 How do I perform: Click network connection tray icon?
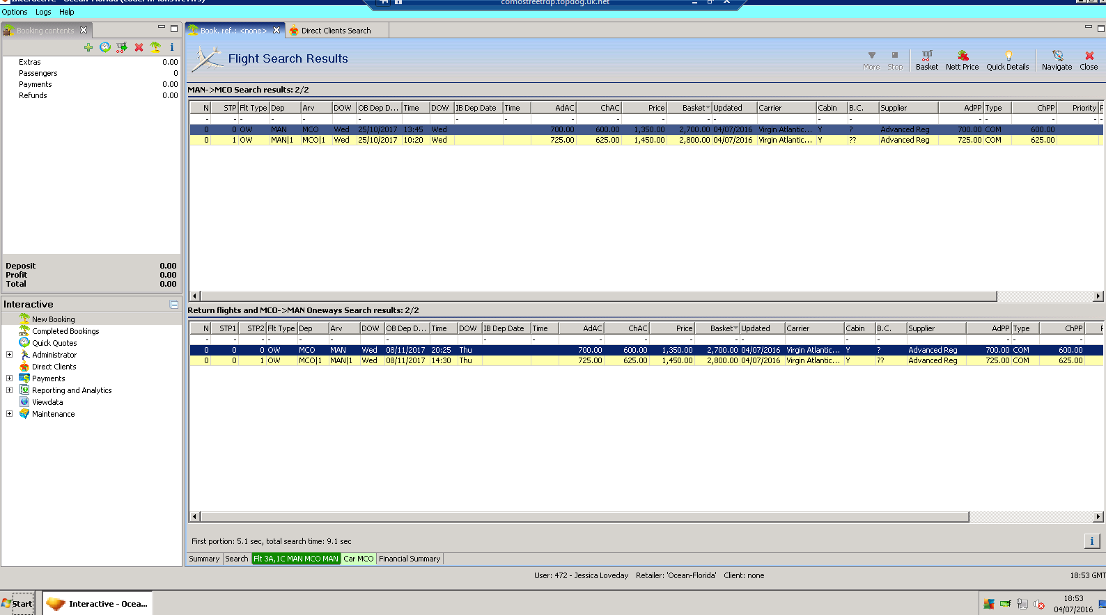point(1022,604)
